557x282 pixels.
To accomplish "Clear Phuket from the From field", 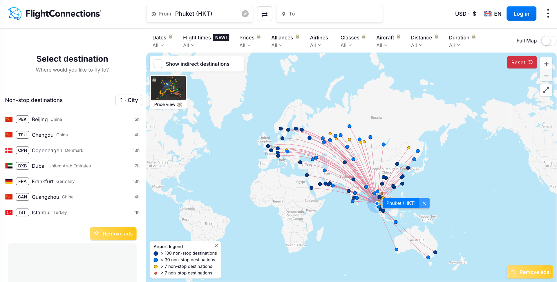I will click(245, 13).
